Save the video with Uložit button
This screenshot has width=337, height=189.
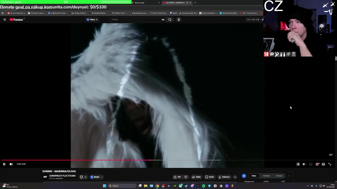(x=210, y=177)
